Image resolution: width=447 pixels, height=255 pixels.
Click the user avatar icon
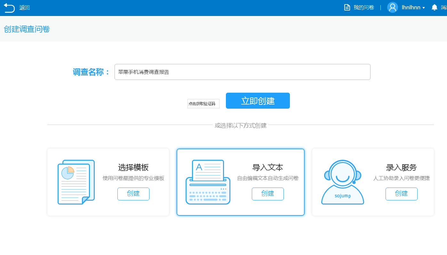coord(393,7)
